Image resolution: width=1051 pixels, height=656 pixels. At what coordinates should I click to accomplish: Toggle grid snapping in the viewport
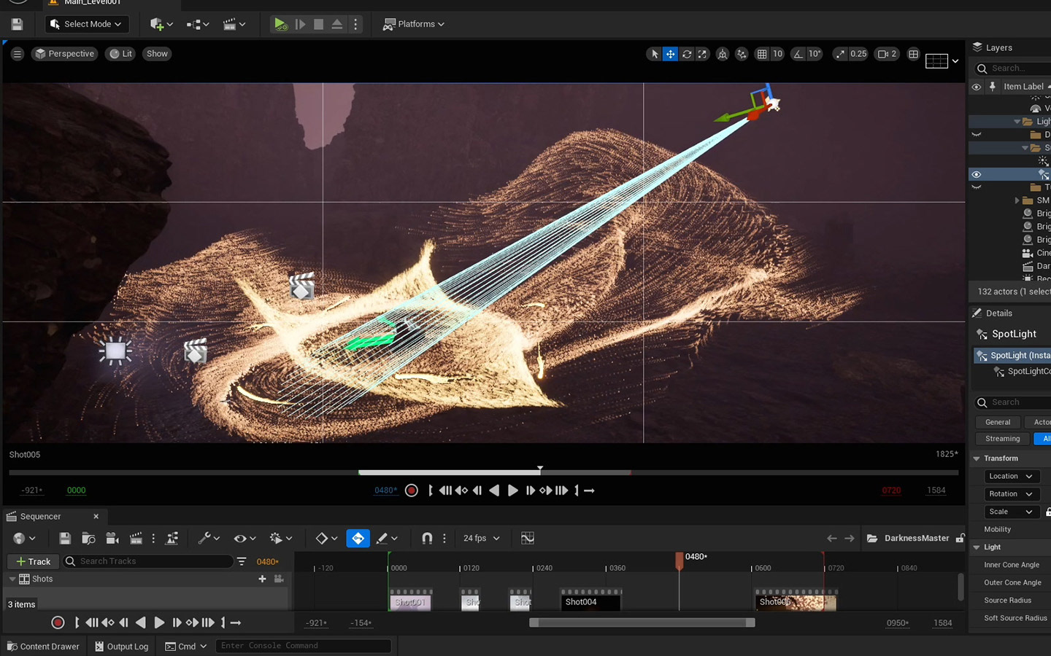point(762,54)
